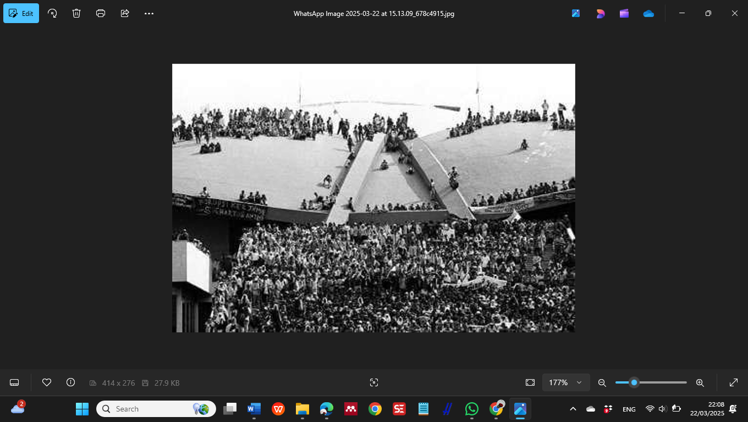
Task: Click the zoom slider handle
Action: (634, 382)
